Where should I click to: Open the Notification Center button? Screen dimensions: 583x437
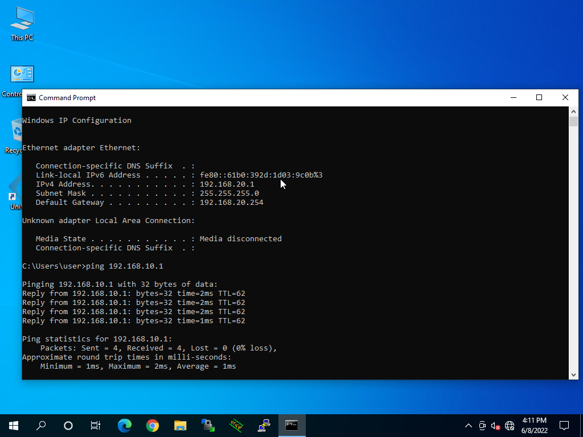coord(564,425)
